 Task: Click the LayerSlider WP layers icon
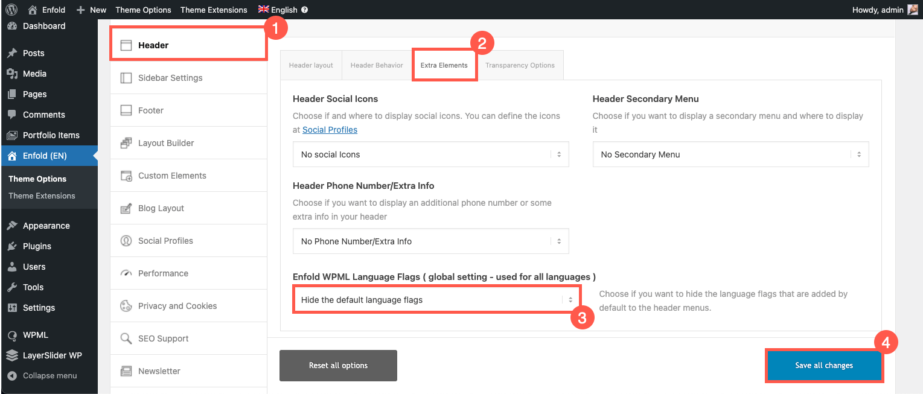(x=12, y=355)
